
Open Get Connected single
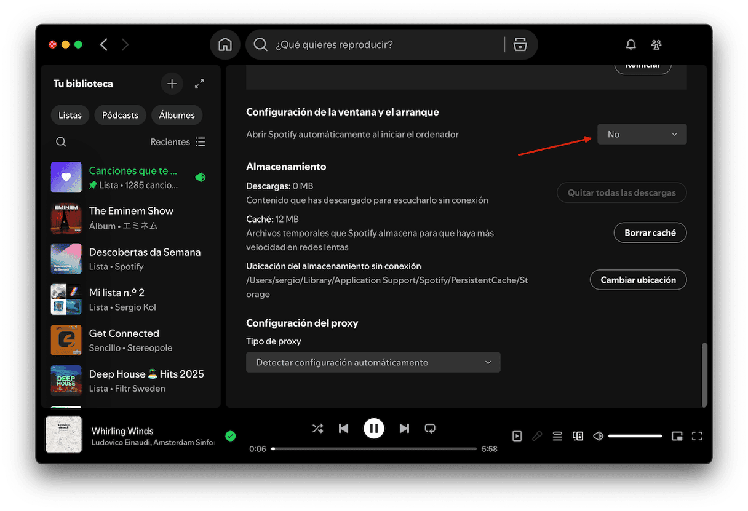click(130, 339)
